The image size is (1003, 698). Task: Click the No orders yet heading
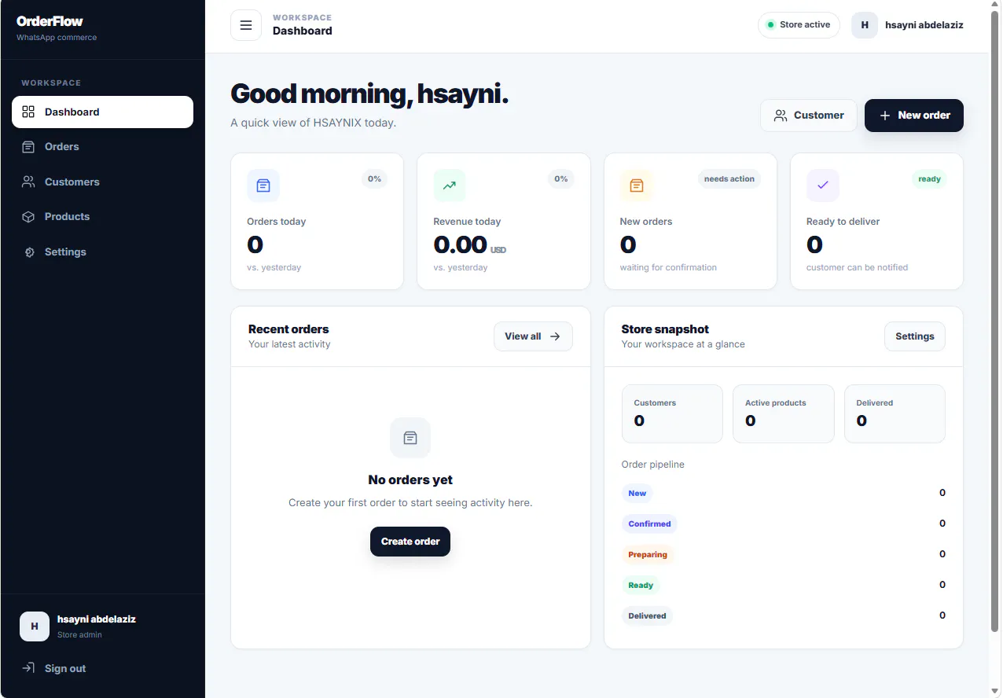pyautogui.click(x=410, y=480)
